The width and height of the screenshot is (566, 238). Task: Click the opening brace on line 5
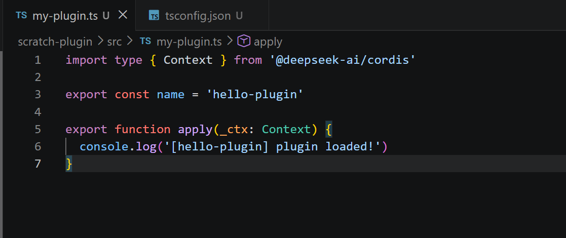(x=328, y=129)
